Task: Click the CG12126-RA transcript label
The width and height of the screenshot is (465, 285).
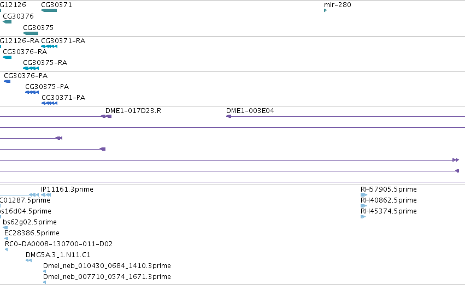Action: (20, 40)
